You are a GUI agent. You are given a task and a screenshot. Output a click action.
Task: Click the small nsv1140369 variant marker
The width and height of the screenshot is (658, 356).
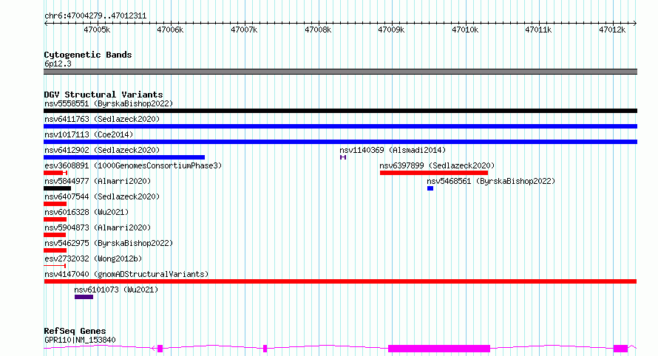click(343, 157)
